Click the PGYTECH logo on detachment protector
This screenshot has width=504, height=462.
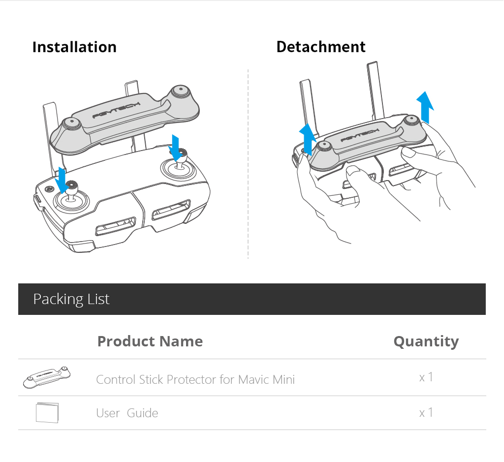(x=360, y=135)
